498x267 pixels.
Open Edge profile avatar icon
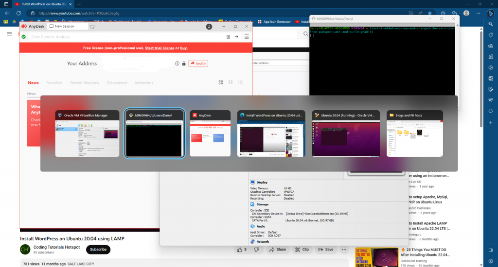point(466,13)
